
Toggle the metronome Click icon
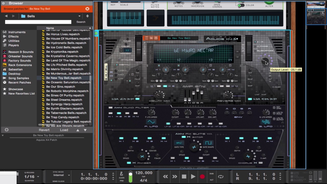point(122,174)
